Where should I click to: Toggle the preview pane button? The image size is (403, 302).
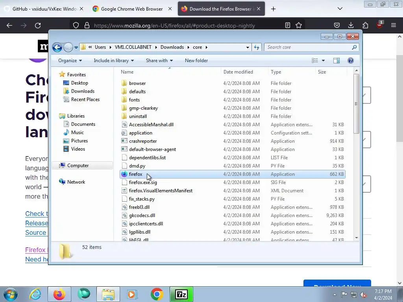coord(336,61)
